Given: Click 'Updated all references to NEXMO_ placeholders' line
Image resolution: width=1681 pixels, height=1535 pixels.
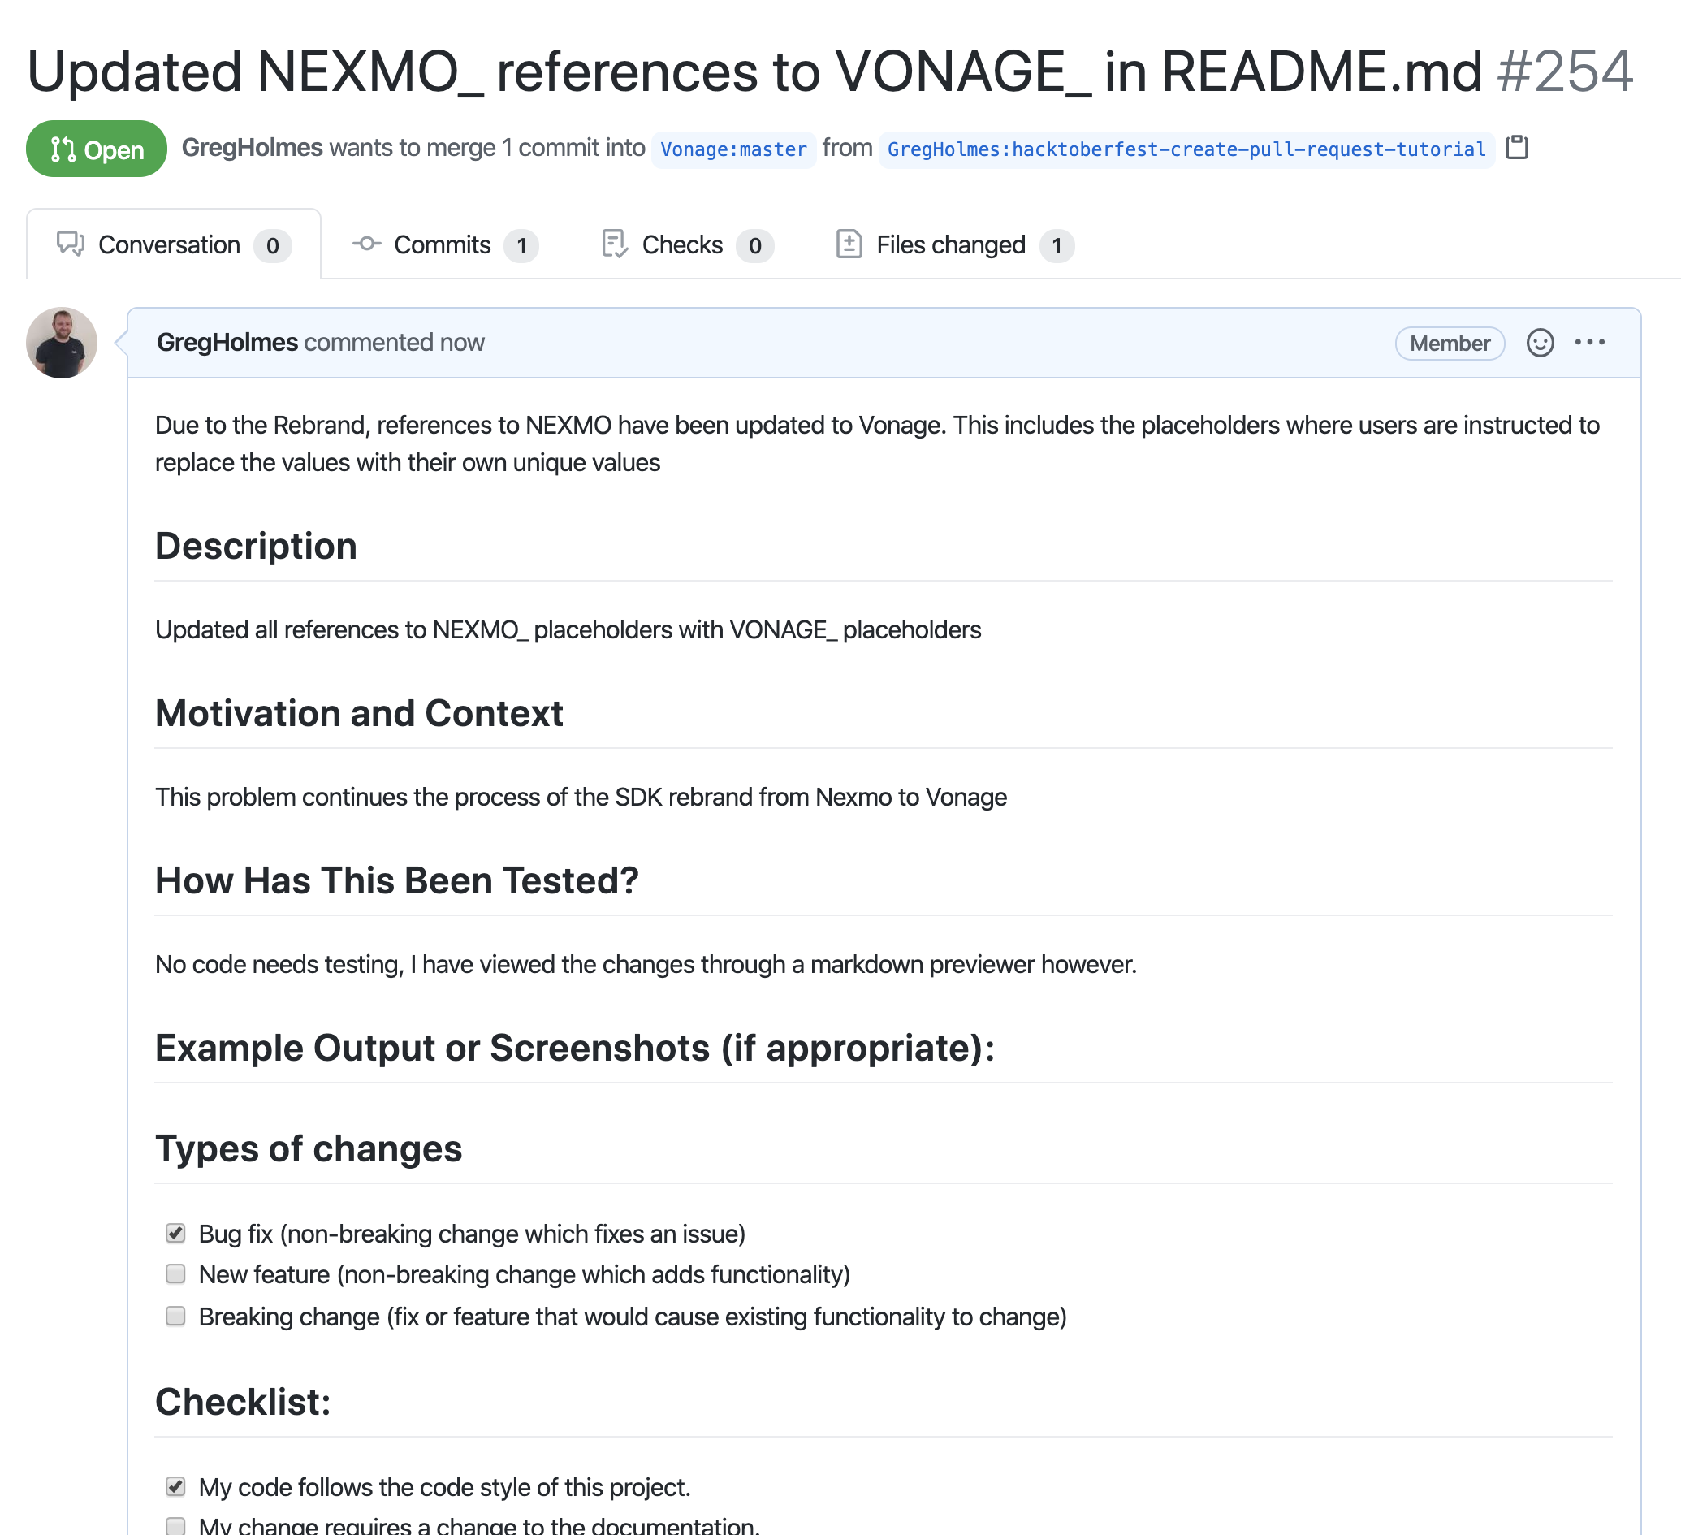Looking at the screenshot, I should (568, 630).
